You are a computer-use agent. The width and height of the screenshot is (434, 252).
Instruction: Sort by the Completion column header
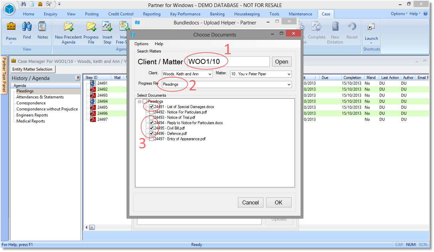point(352,78)
